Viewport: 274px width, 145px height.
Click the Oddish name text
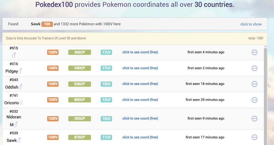pos(12,87)
